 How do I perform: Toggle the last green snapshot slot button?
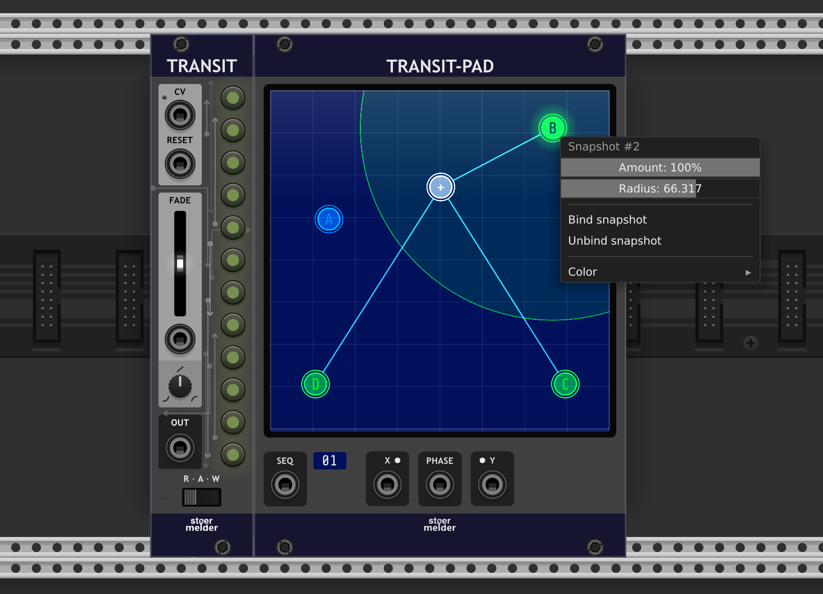click(233, 455)
